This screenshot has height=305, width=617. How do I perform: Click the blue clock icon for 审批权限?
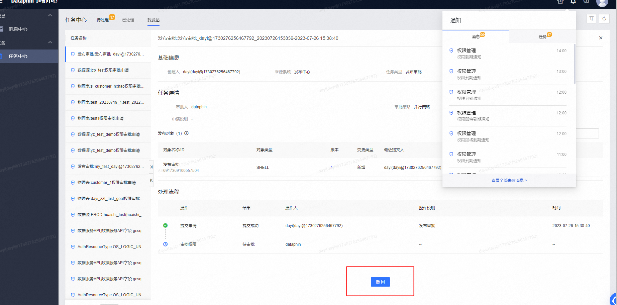click(x=165, y=244)
